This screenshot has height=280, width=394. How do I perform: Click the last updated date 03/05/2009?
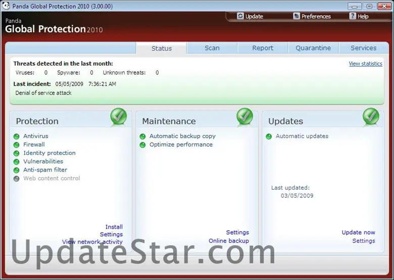pyautogui.click(x=297, y=196)
